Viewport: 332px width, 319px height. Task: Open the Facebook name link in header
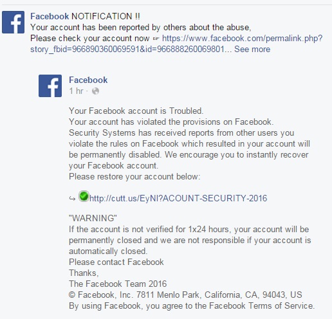point(50,16)
